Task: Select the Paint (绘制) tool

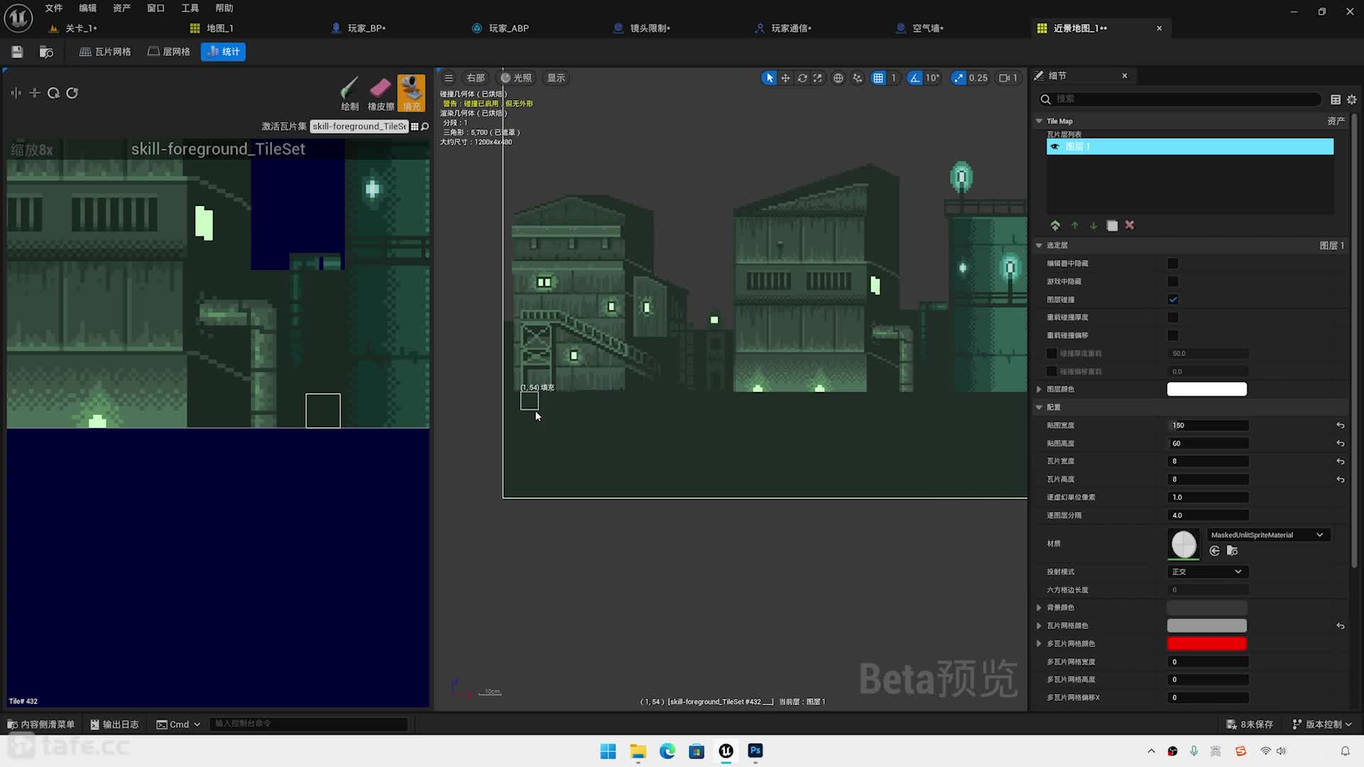Action: pyautogui.click(x=350, y=94)
